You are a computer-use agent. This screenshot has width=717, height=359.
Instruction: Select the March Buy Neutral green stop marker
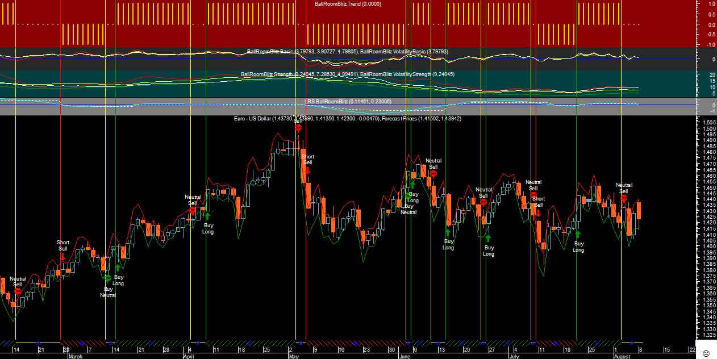(x=108, y=278)
